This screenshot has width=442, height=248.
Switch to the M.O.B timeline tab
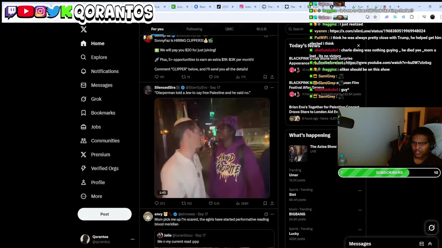261,29
